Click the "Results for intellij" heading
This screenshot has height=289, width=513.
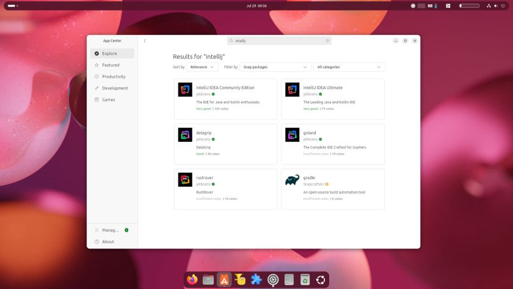(x=199, y=57)
